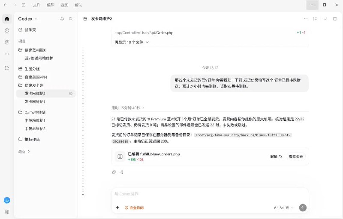Click the user message bubble about 22个未发货
Screen dimensions: 343x219
[x=239, y=83]
